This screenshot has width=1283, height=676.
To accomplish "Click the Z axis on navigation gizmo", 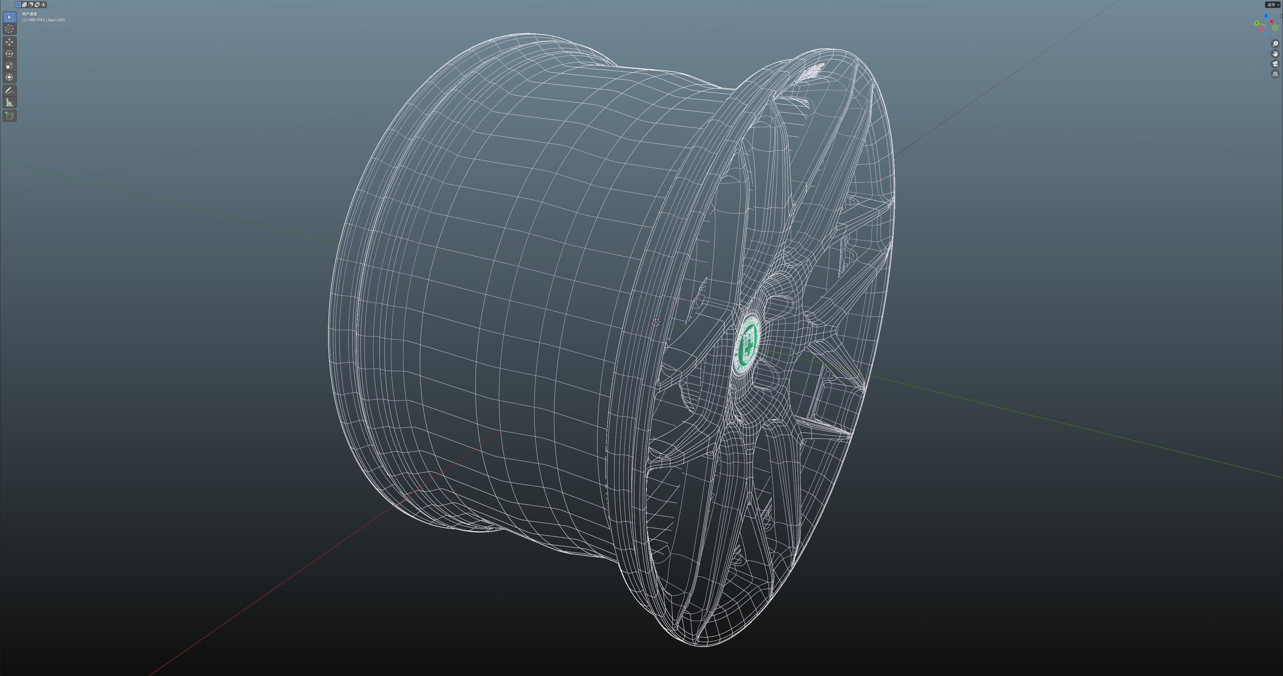I will point(1266,15).
